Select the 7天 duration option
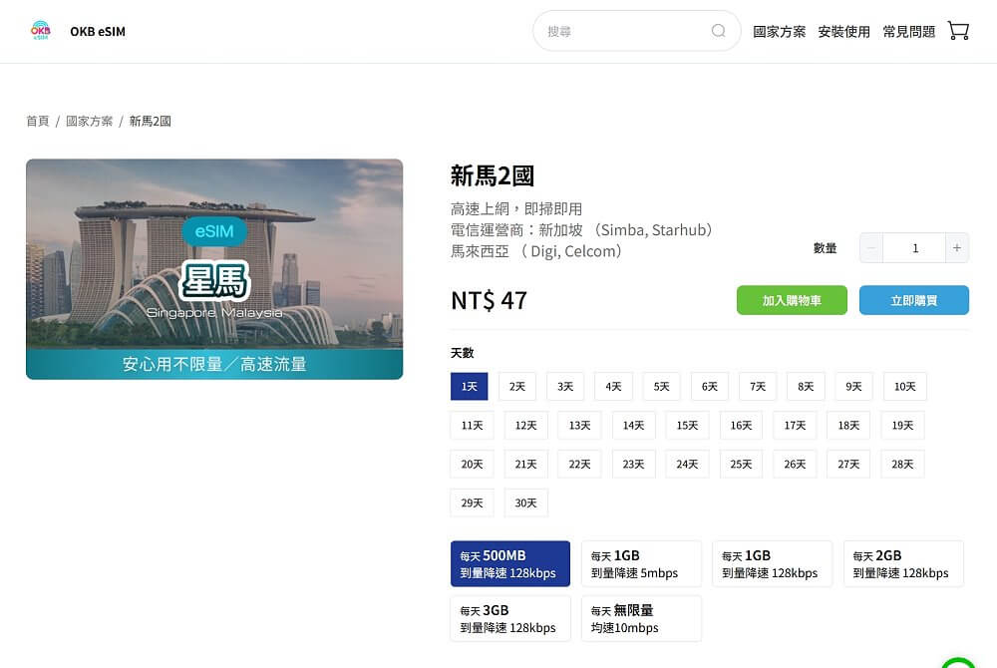The image size is (997, 668). [x=758, y=387]
